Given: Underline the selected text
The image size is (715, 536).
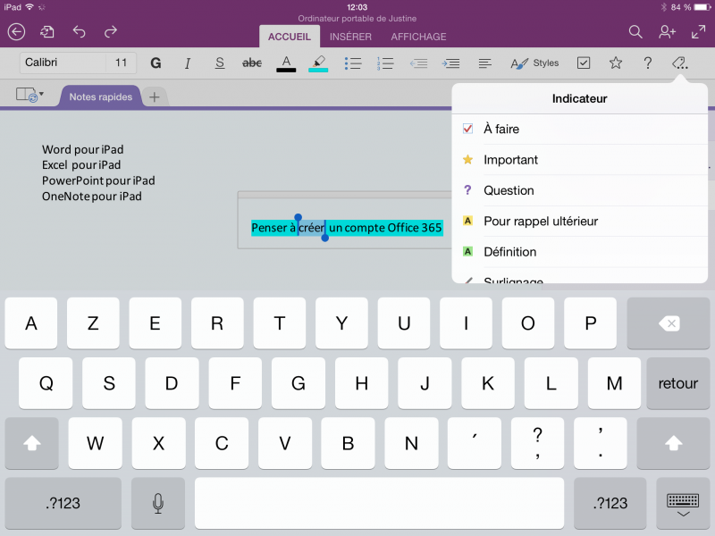Looking at the screenshot, I should point(220,63).
